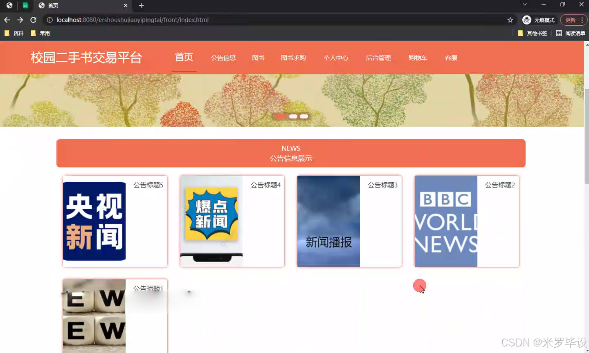This screenshot has height=353, width=589.
Task: Open the 其他书签 bookmarks folder
Action: click(x=533, y=34)
